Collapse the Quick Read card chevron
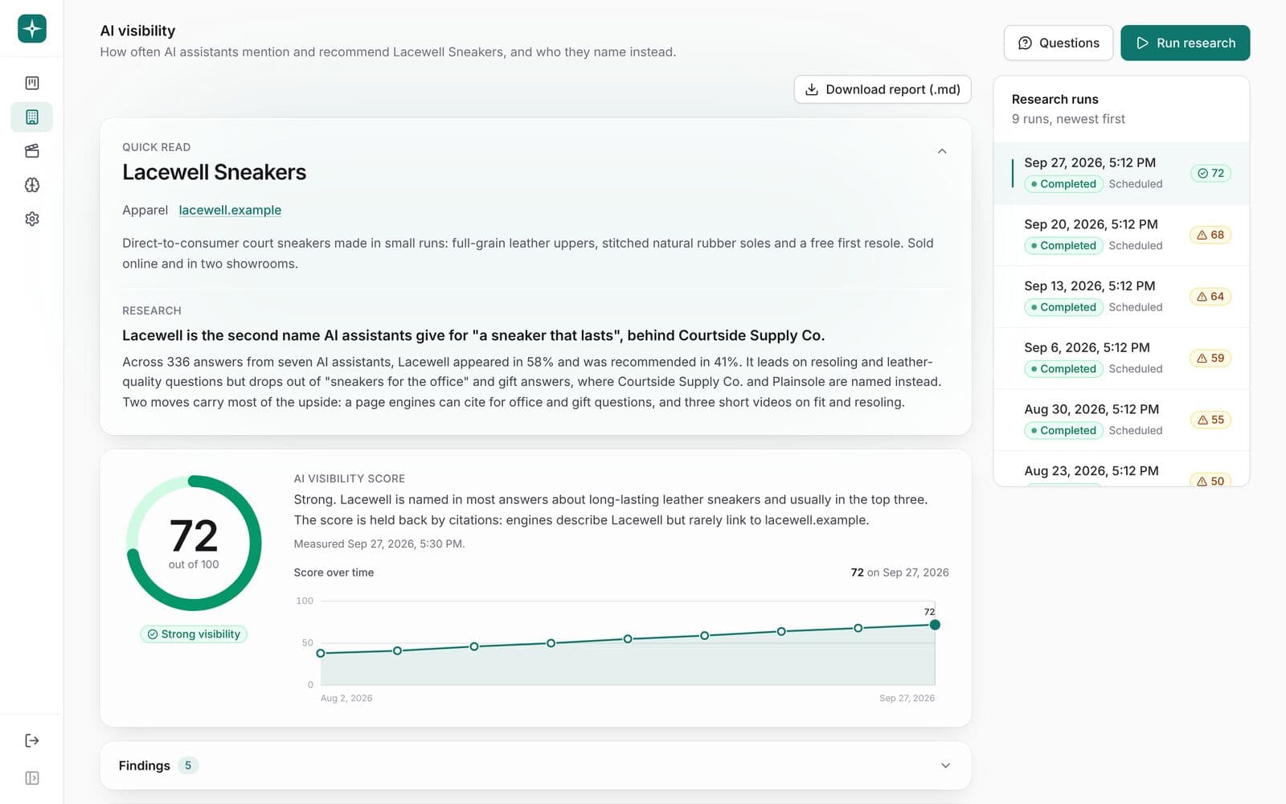 point(942,151)
